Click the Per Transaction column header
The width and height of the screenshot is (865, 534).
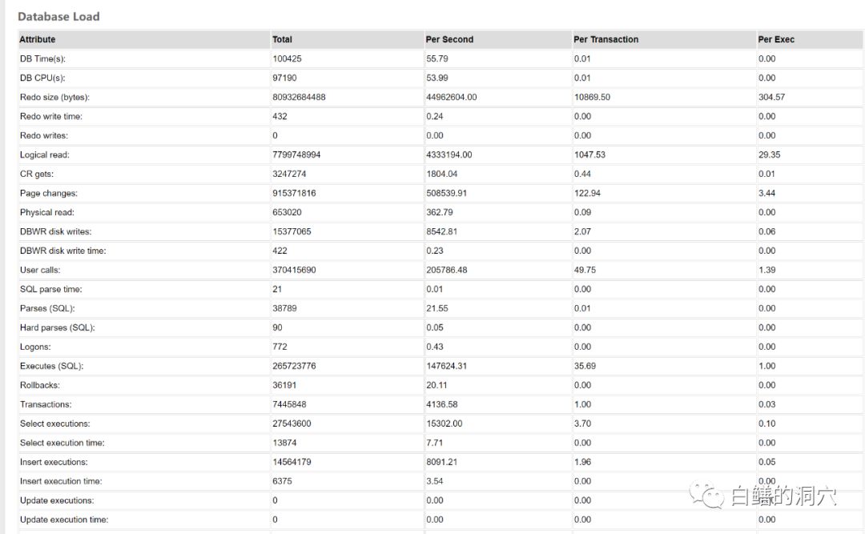605,39
